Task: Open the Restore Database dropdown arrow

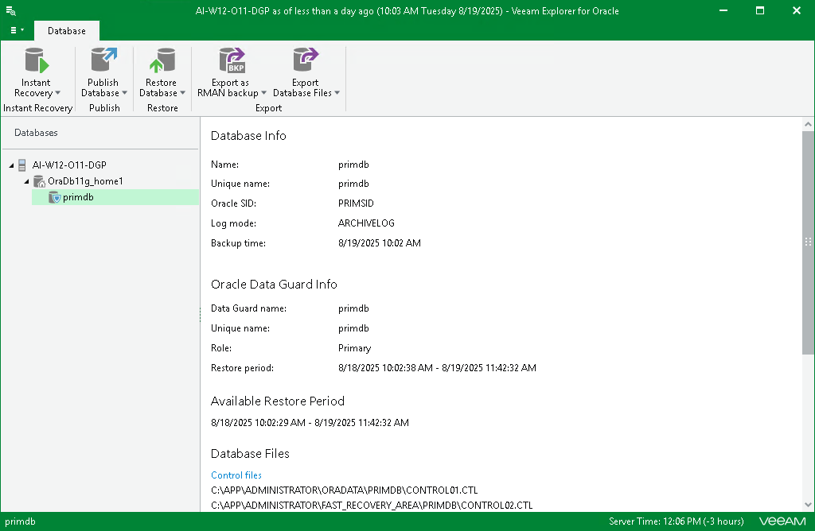Action: click(x=182, y=93)
